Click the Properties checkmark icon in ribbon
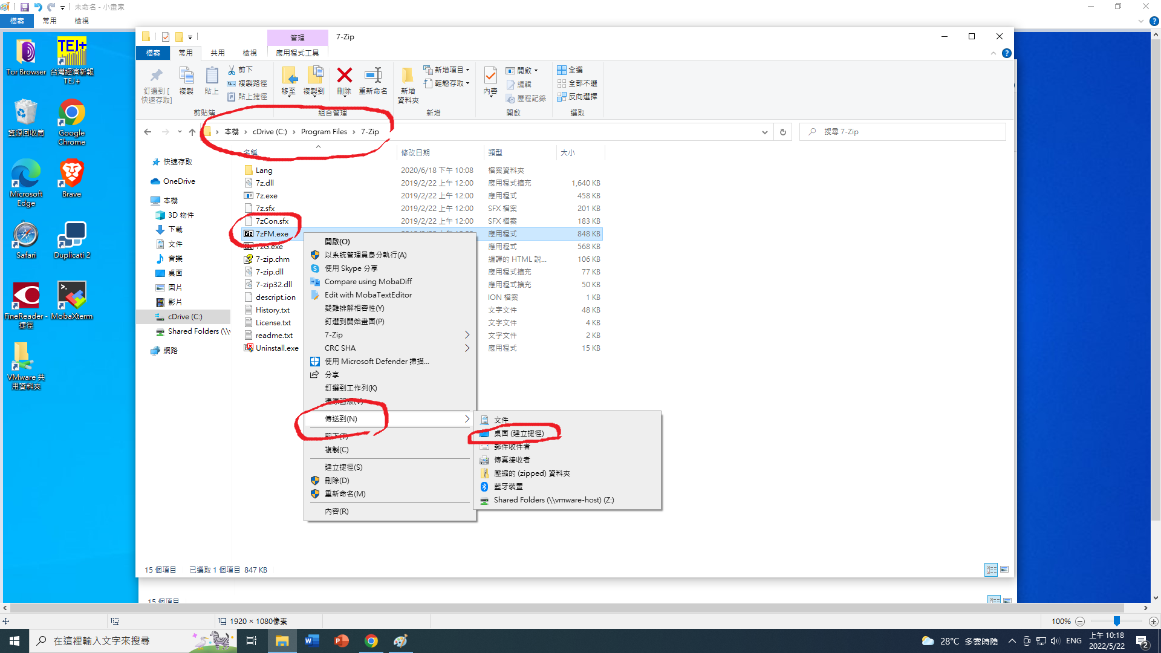Screen dimensions: 1161x653 490,76
